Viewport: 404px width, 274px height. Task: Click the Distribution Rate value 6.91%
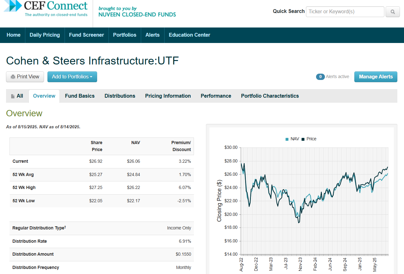(x=185, y=241)
